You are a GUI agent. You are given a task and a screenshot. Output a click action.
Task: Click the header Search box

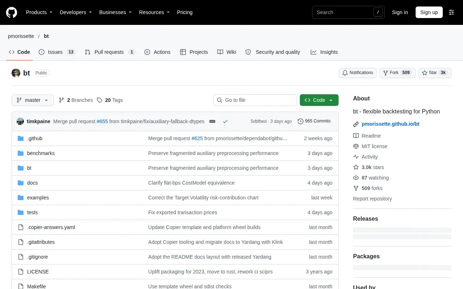348,12
